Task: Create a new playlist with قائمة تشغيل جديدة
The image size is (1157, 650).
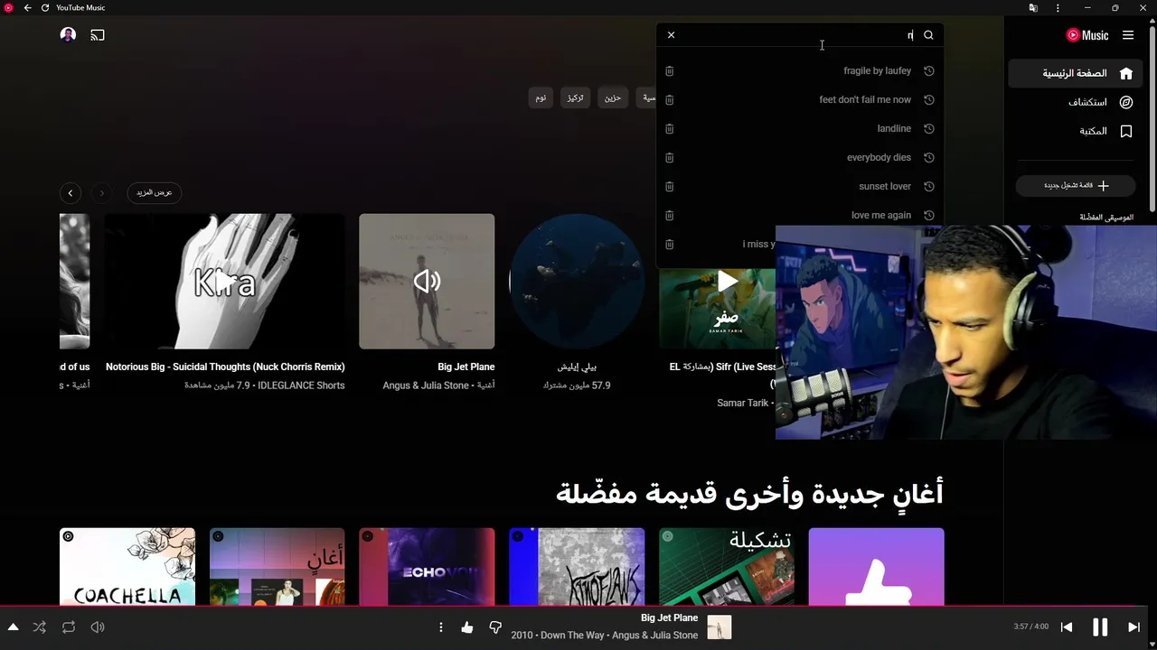Action: coord(1076,186)
